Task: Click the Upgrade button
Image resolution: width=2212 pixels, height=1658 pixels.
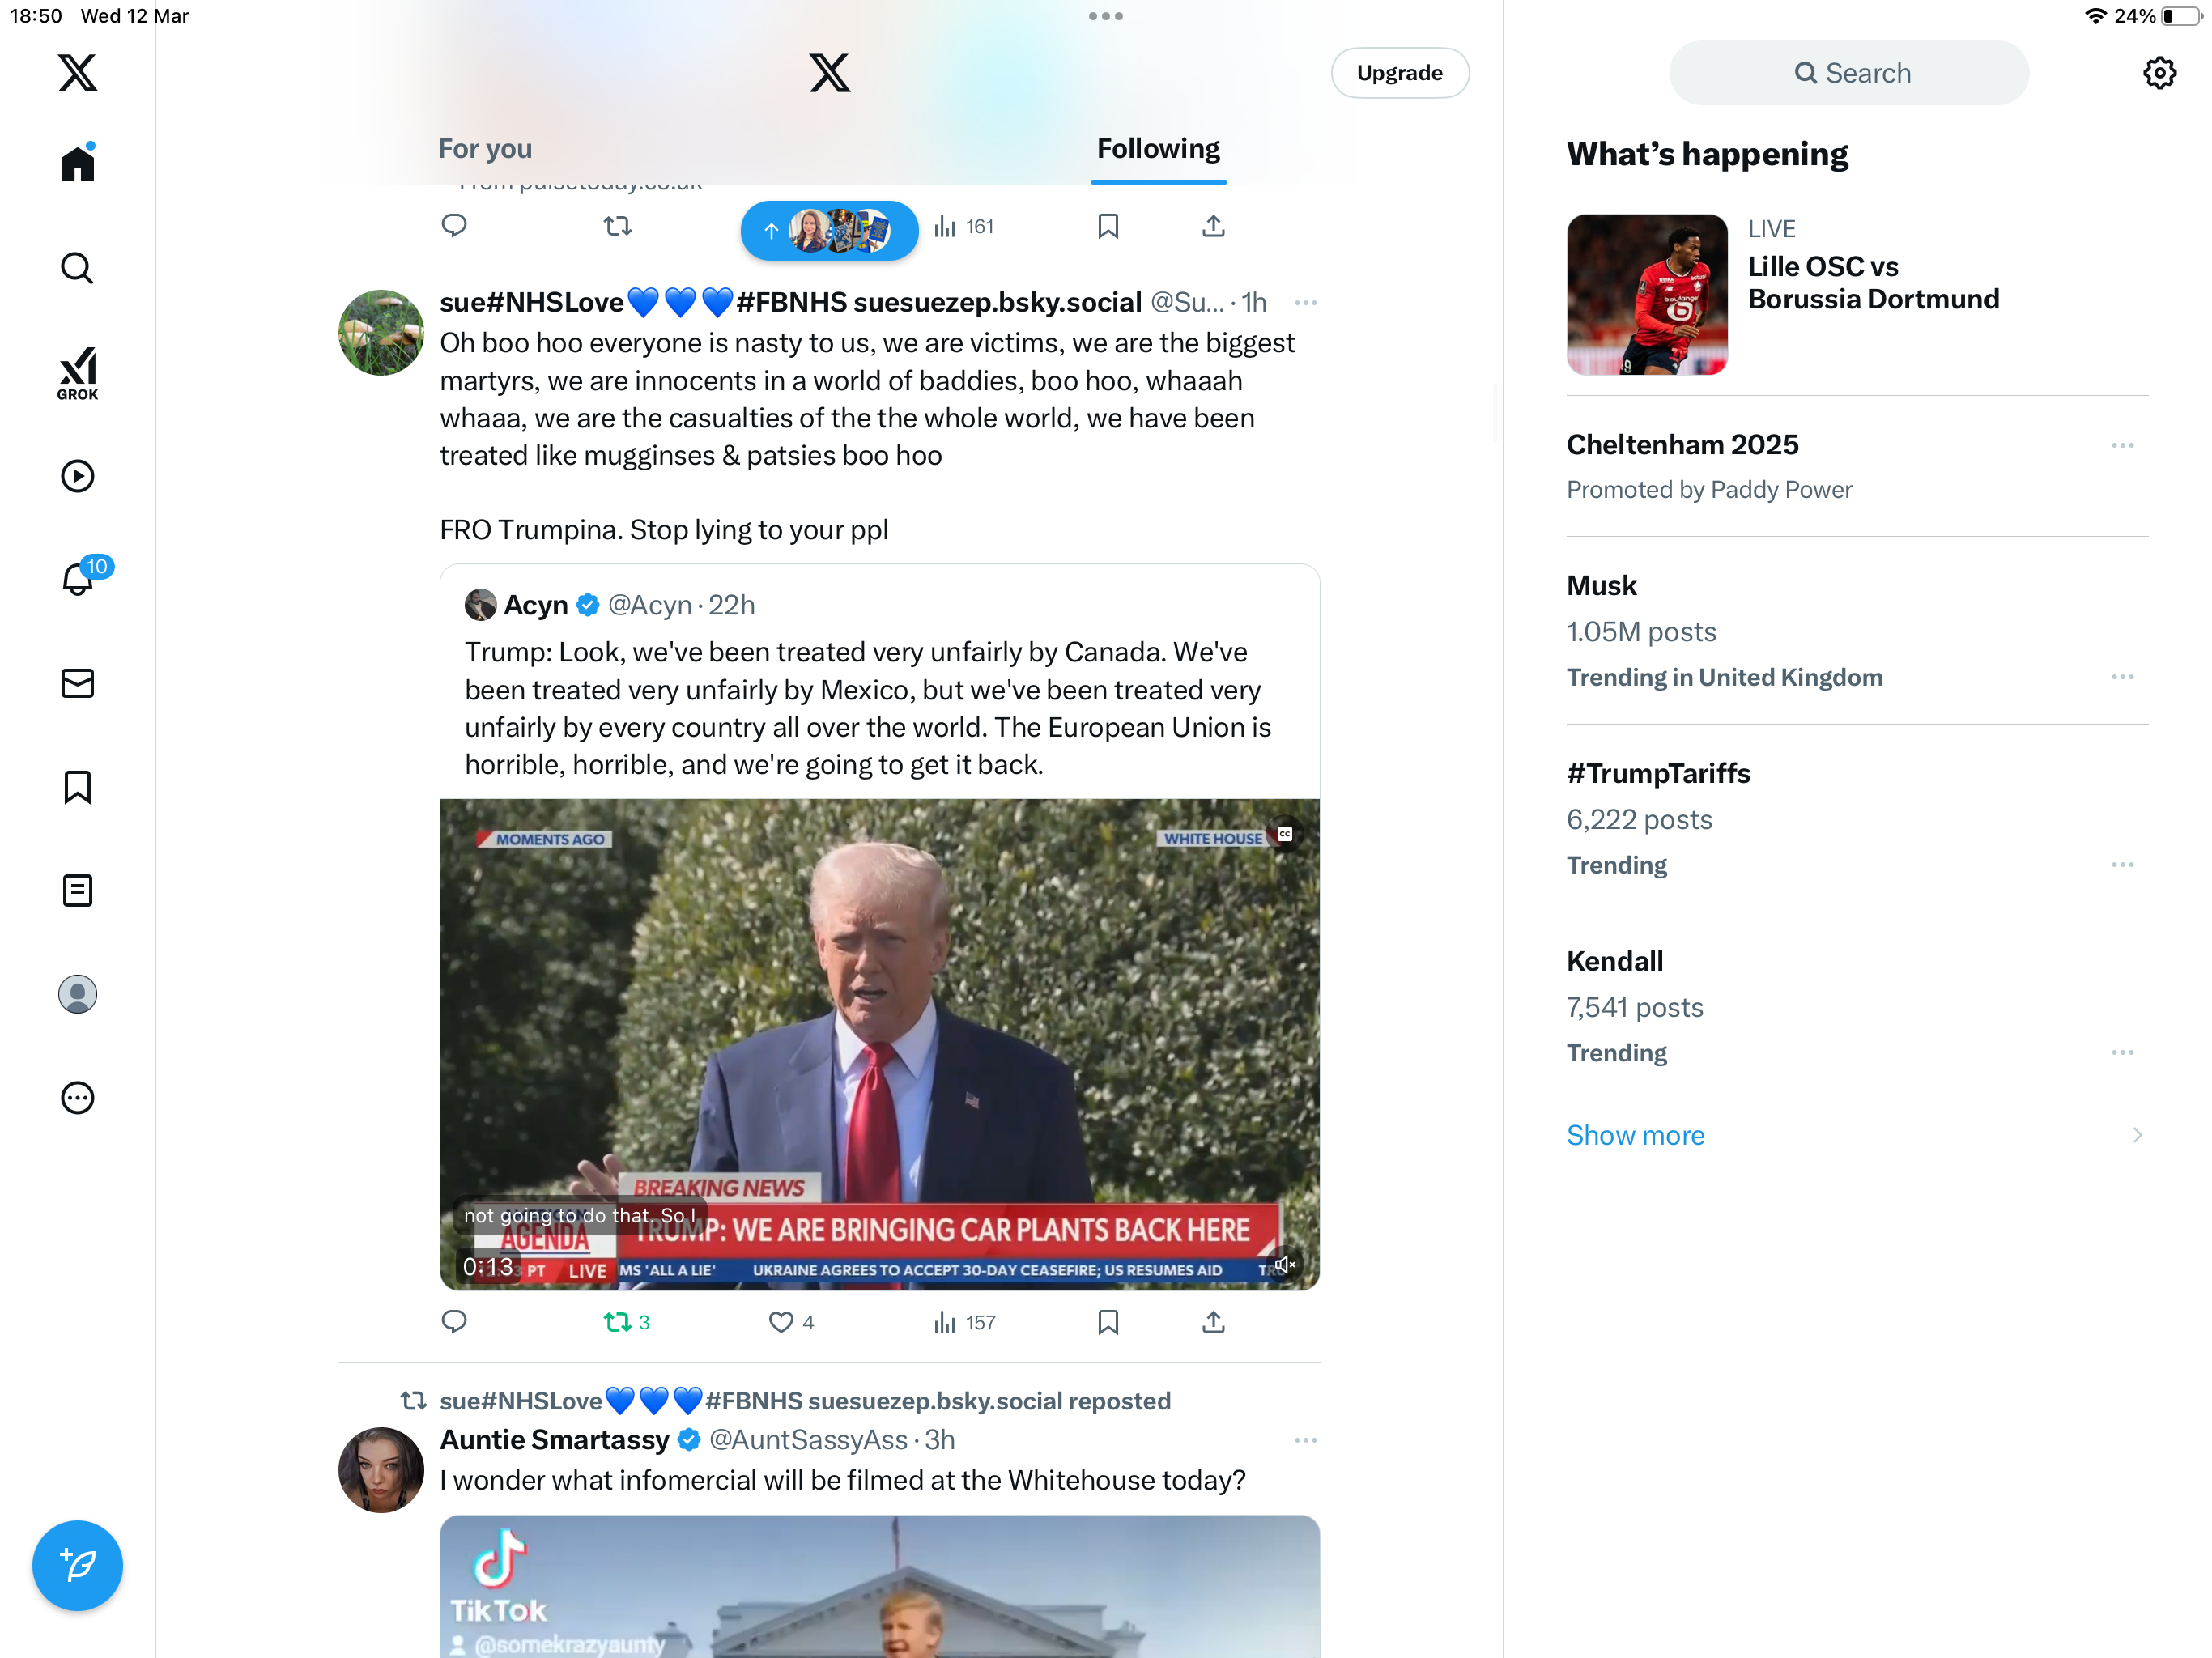Action: (1399, 73)
